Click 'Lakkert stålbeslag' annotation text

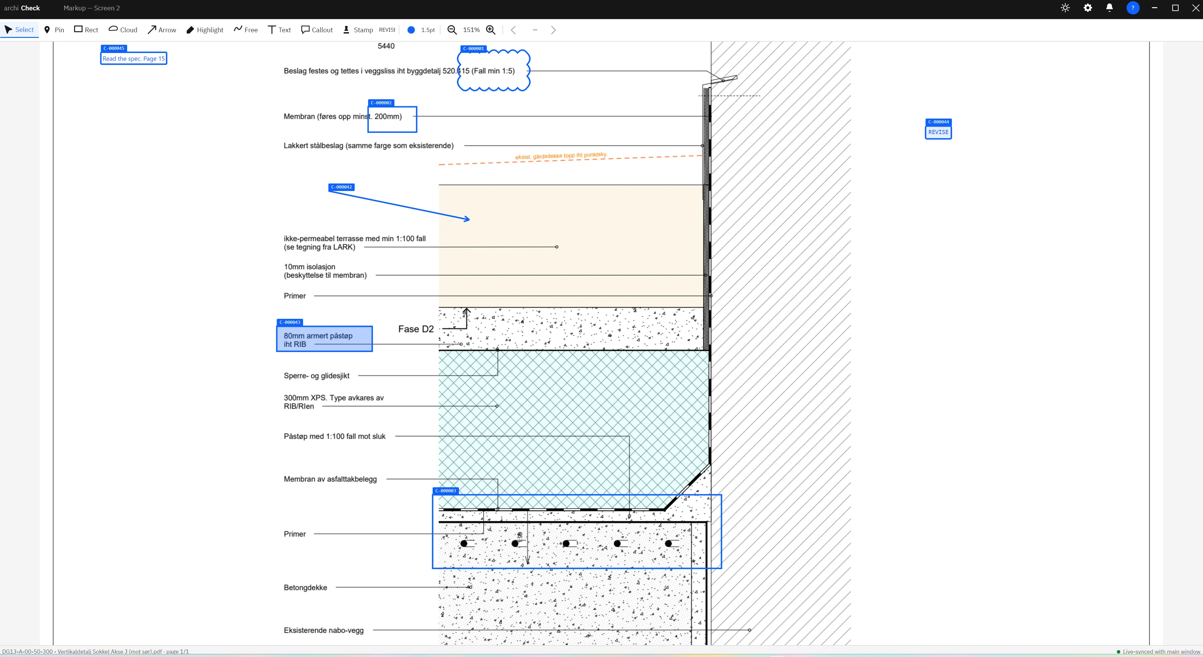(x=368, y=146)
